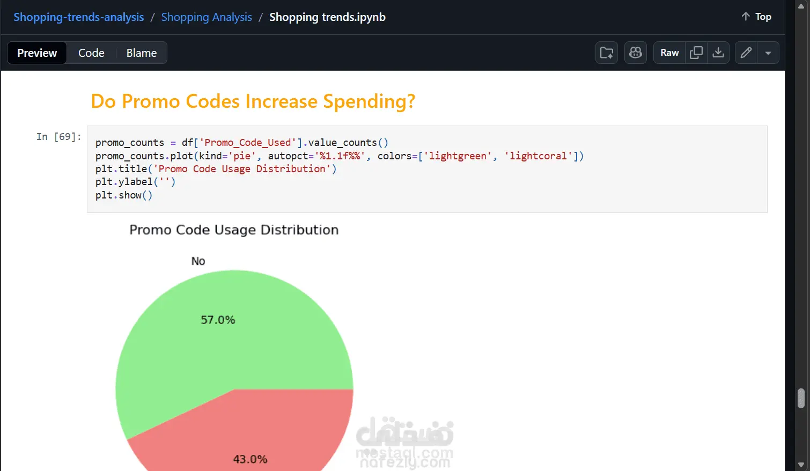Click the scrollbar down arrow

[x=801, y=465]
